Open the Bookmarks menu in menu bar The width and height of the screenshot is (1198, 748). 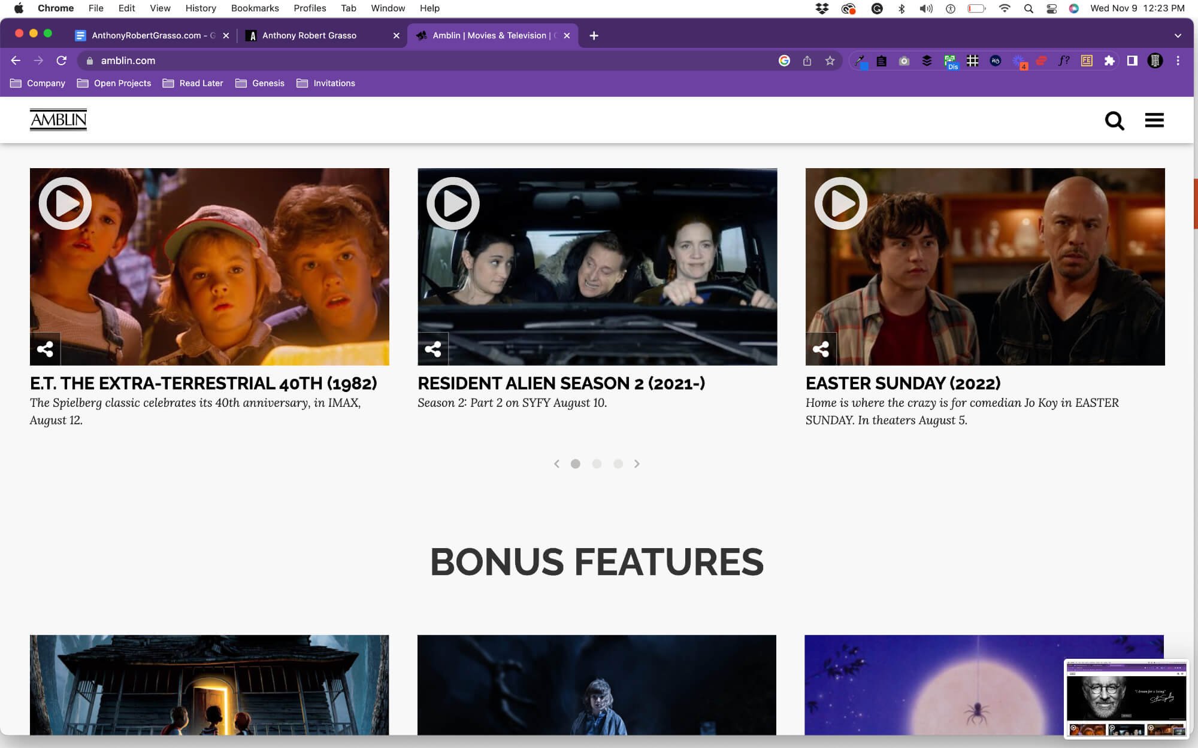(x=255, y=8)
